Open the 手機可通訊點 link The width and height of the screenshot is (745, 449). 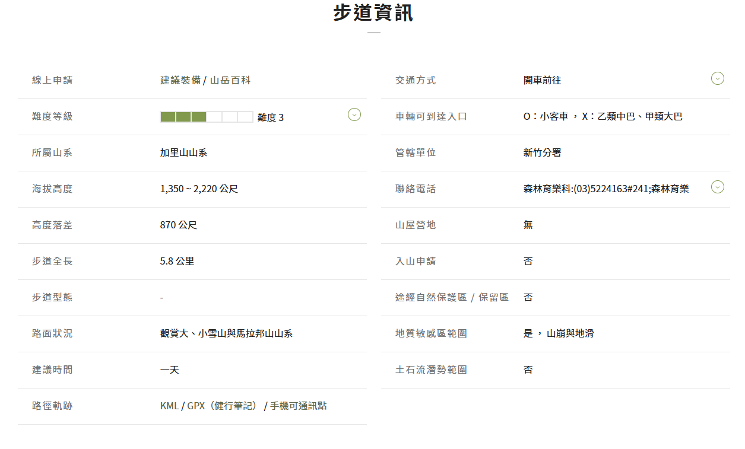(299, 406)
